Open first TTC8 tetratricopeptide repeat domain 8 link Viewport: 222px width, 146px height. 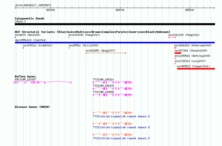[121, 116]
